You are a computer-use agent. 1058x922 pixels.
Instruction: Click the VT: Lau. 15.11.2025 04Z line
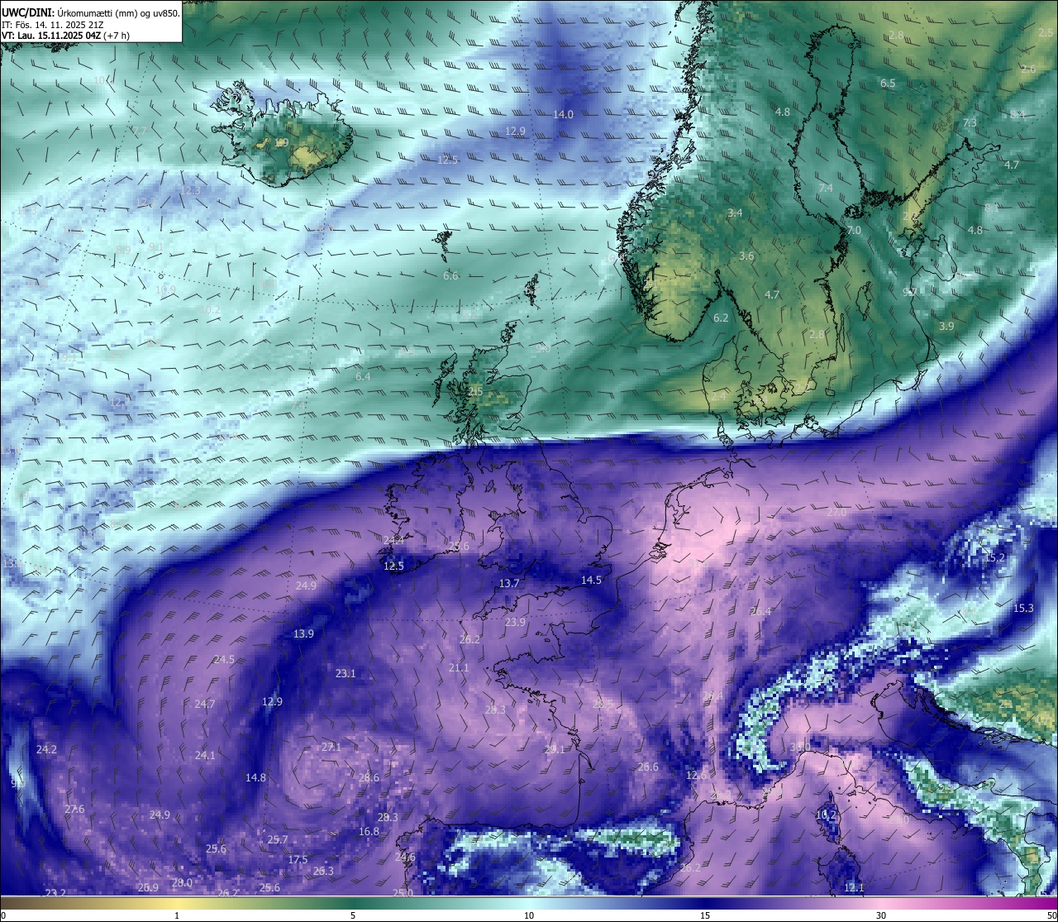pyautogui.click(x=65, y=36)
